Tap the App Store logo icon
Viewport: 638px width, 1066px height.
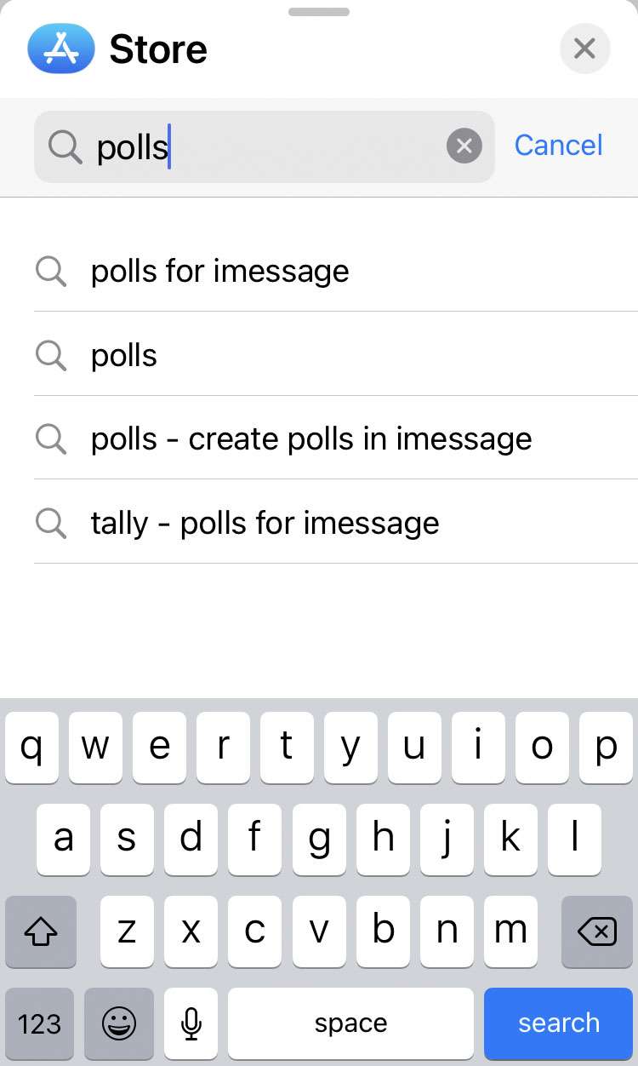[62, 49]
